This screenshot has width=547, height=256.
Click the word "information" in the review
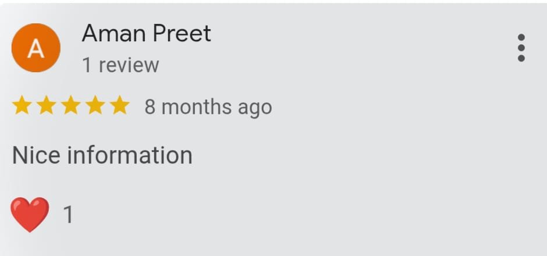pos(130,155)
